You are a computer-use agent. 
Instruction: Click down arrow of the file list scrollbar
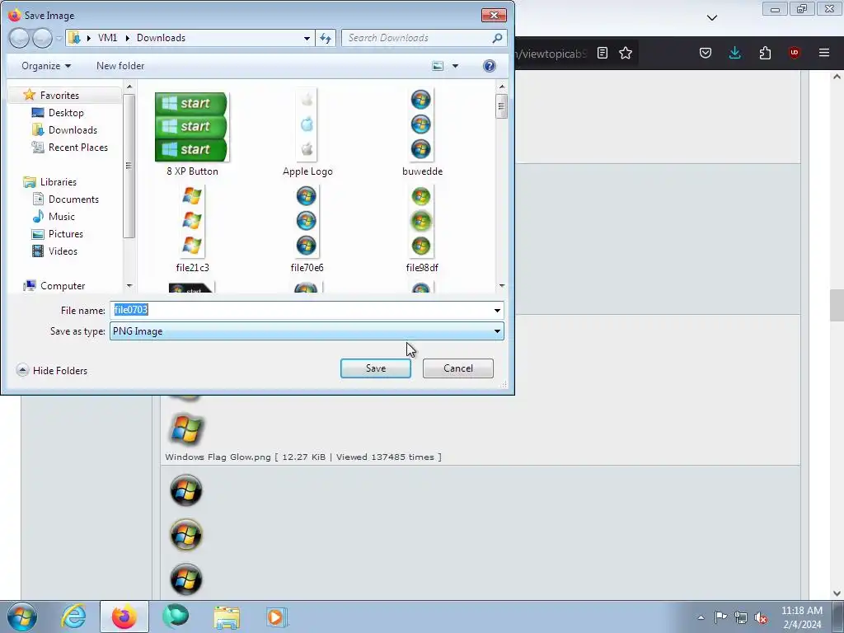502,286
